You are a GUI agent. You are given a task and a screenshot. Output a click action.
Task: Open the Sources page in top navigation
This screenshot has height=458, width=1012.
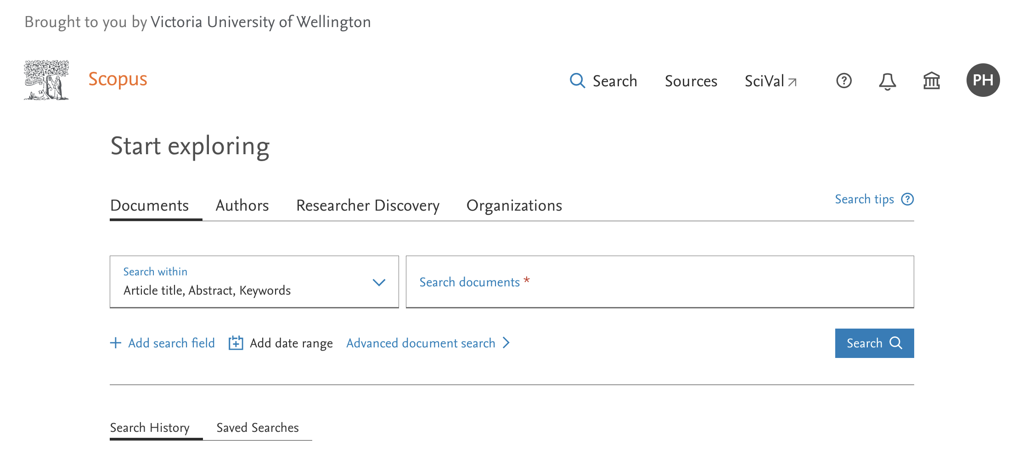(x=691, y=81)
